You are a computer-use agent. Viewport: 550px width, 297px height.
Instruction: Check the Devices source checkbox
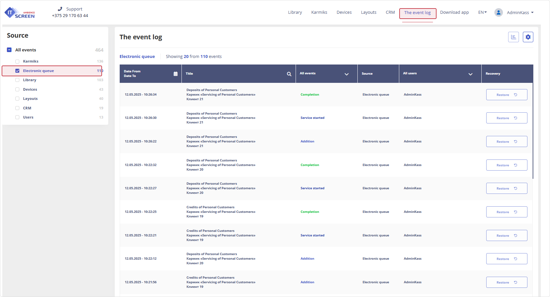17,89
